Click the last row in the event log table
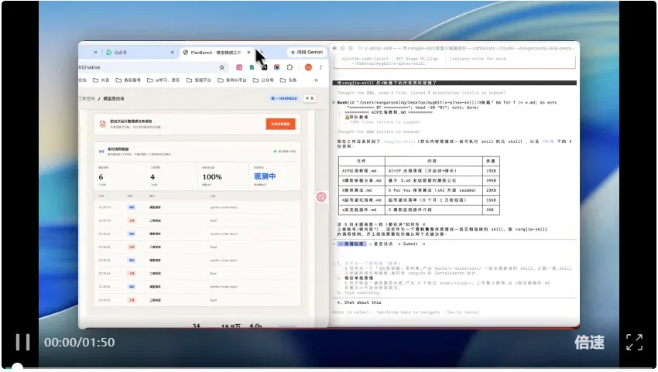This screenshot has width=658, height=372. pyautogui.click(x=197, y=300)
